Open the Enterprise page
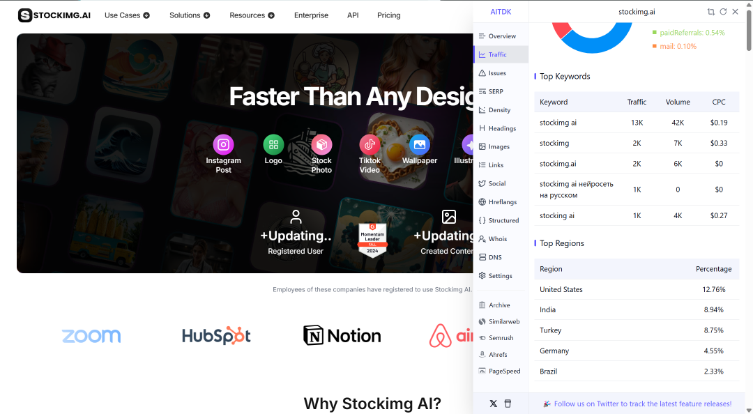753x414 pixels. coord(311,15)
